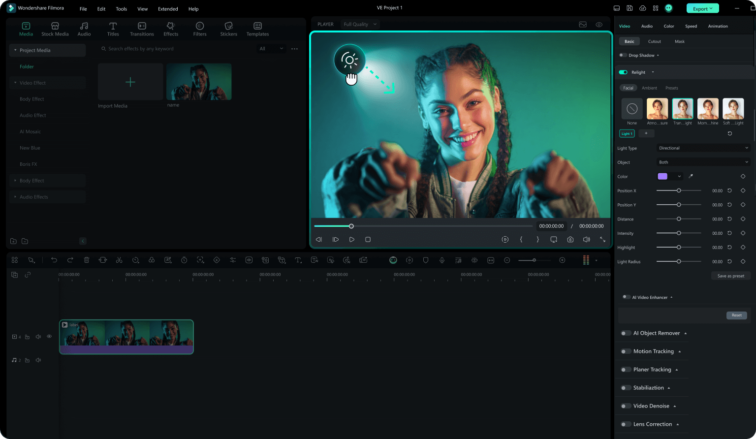The image size is (756, 439).
Task: Reset the Intensity value
Action: (729, 233)
